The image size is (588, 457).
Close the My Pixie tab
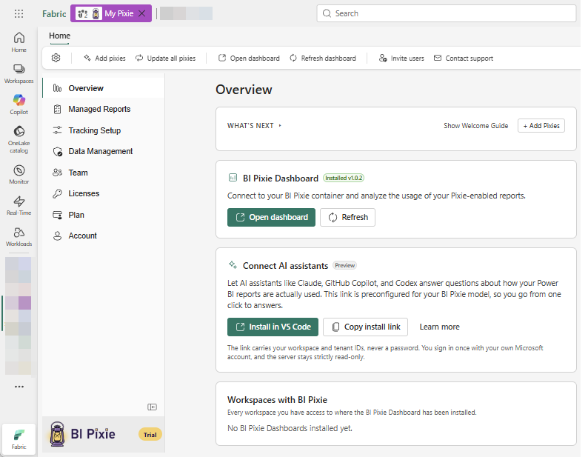click(x=141, y=13)
